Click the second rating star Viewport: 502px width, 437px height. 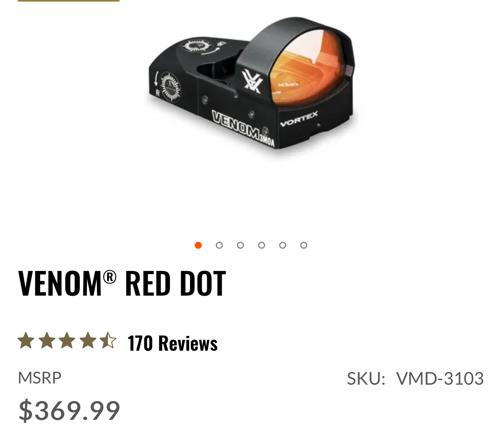[47, 341]
